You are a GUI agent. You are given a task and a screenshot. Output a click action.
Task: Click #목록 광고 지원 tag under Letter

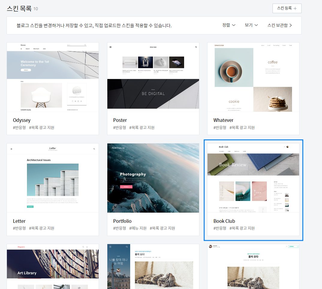[x=41, y=228]
